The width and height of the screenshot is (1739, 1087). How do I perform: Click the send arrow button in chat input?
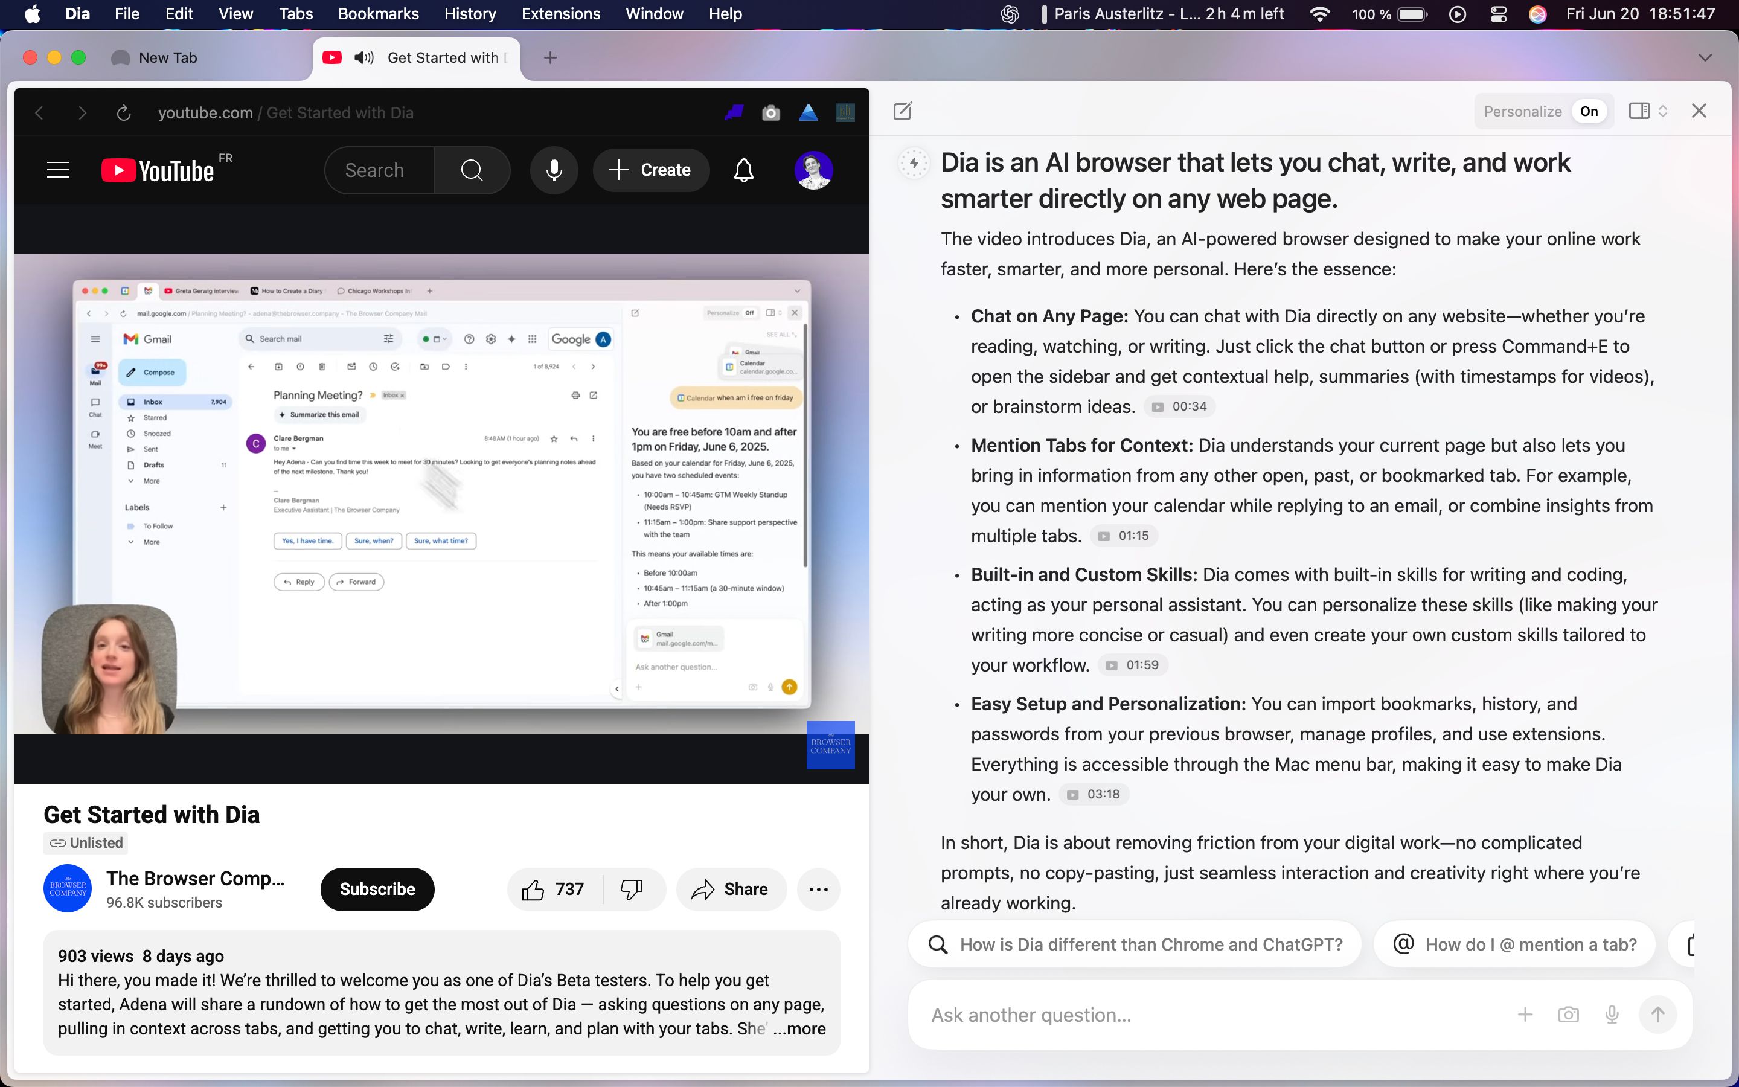pyautogui.click(x=1657, y=1015)
